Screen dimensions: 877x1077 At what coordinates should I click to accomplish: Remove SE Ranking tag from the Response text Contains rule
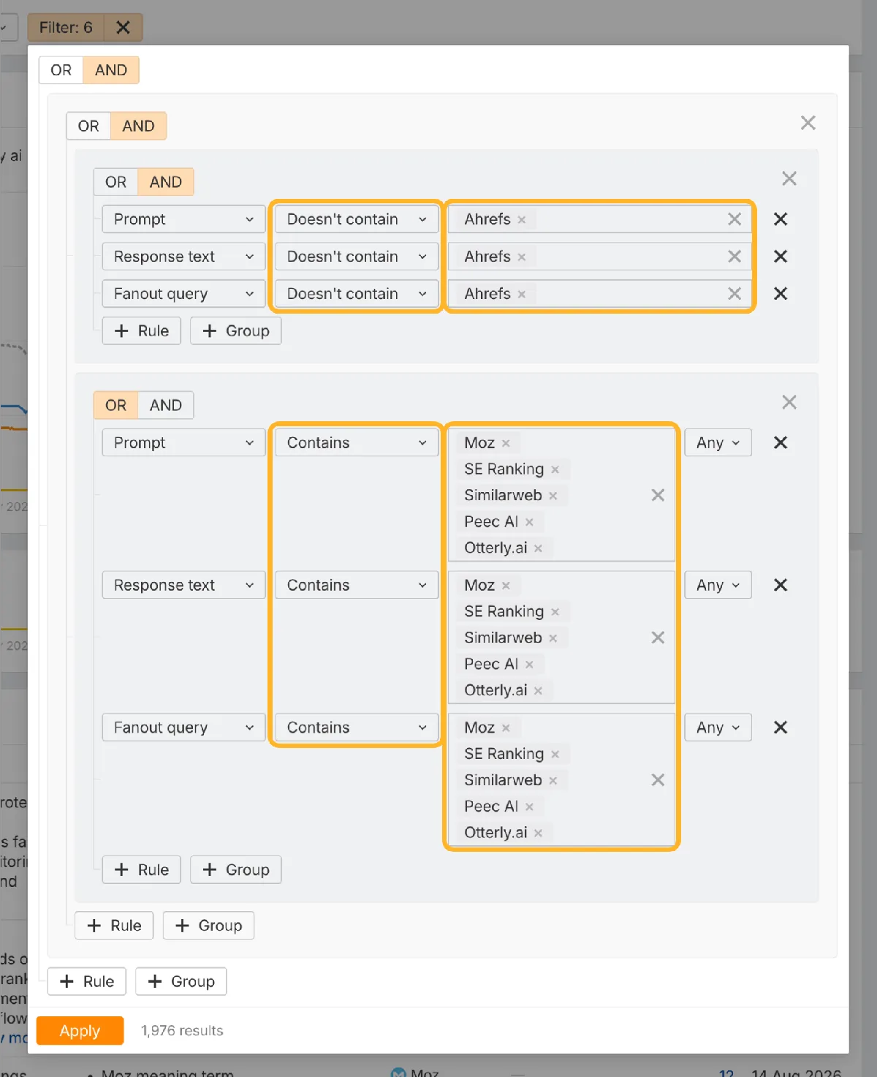click(x=555, y=612)
